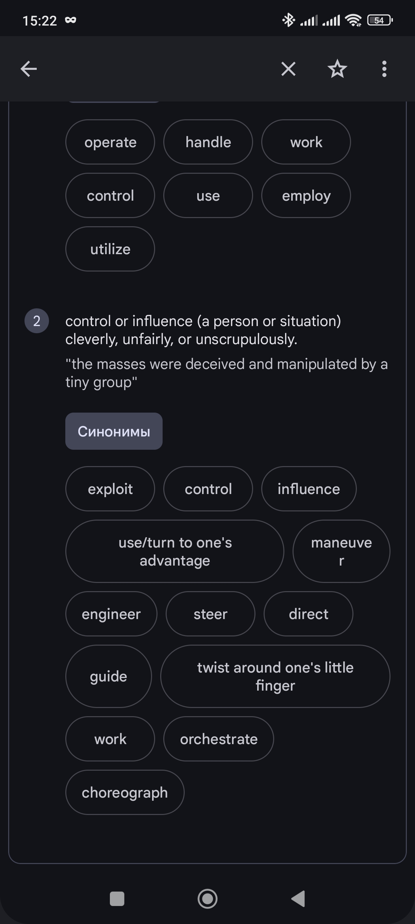Open the three-dot overflow menu
Viewport: 415px width, 924px height.
point(384,69)
